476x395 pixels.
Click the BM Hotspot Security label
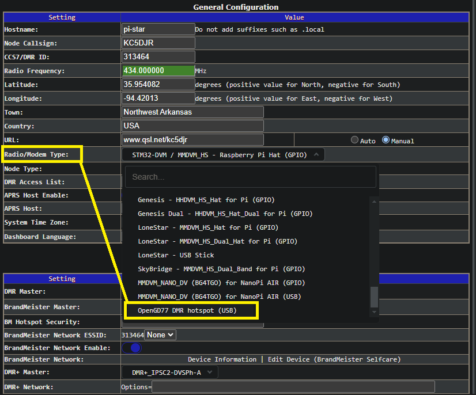pyautogui.click(x=42, y=322)
